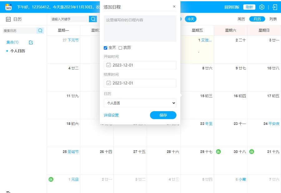Switch to 列表 view

pos(273,19)
